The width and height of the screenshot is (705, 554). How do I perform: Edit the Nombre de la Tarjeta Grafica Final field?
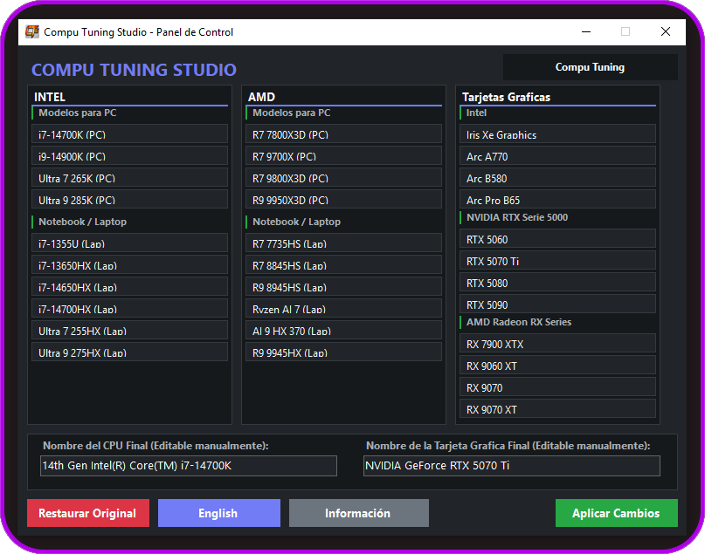(x=512, y=466)
